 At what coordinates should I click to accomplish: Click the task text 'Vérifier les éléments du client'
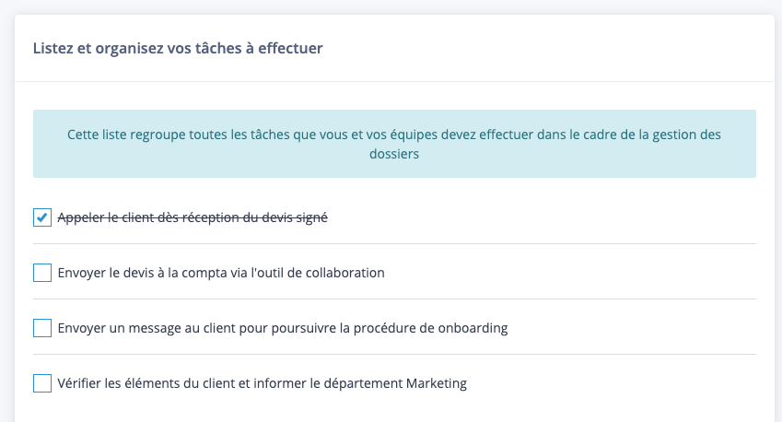262,383
